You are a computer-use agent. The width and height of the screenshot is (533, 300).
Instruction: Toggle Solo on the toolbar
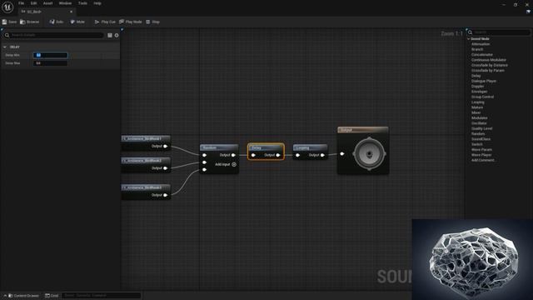pos(57,22)
